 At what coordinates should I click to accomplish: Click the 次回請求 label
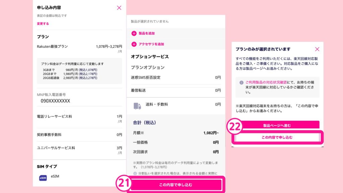point(140,152)
